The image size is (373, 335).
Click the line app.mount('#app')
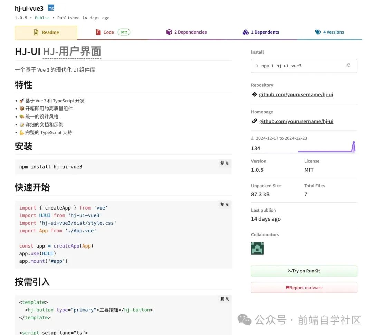click(43, 261)
